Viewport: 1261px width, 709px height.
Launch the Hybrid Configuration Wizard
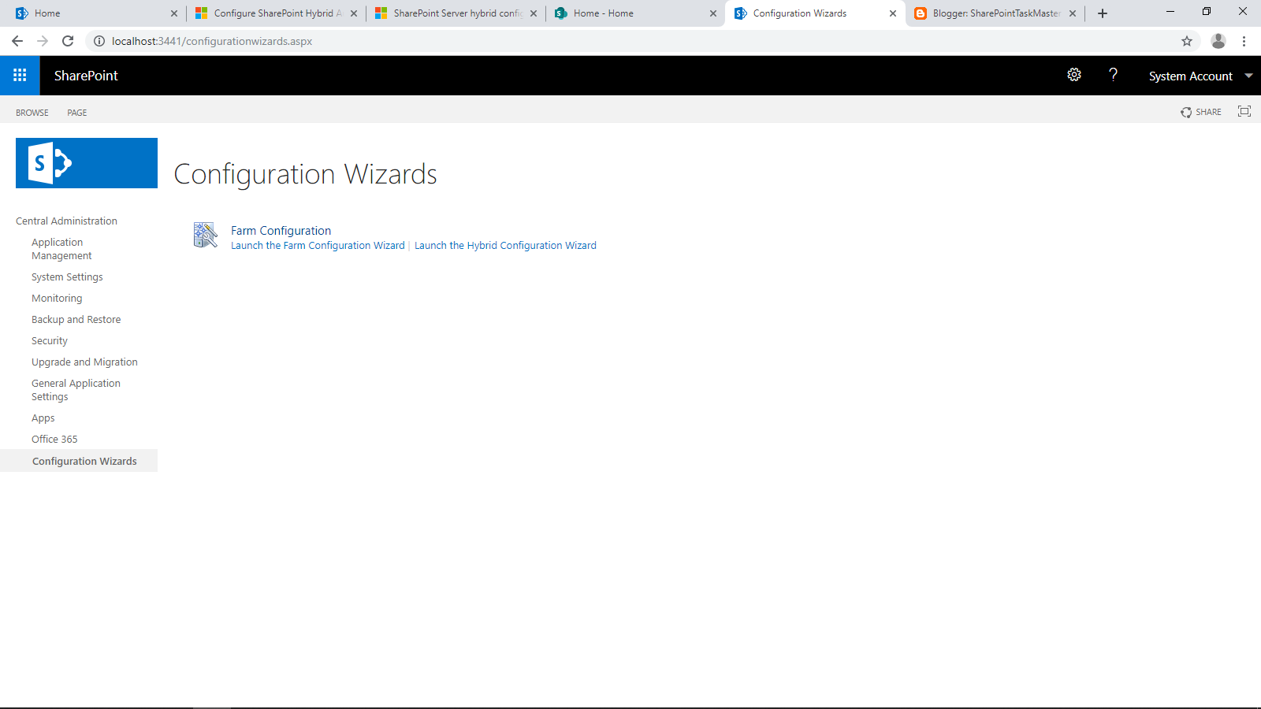[x=505, y=246]
